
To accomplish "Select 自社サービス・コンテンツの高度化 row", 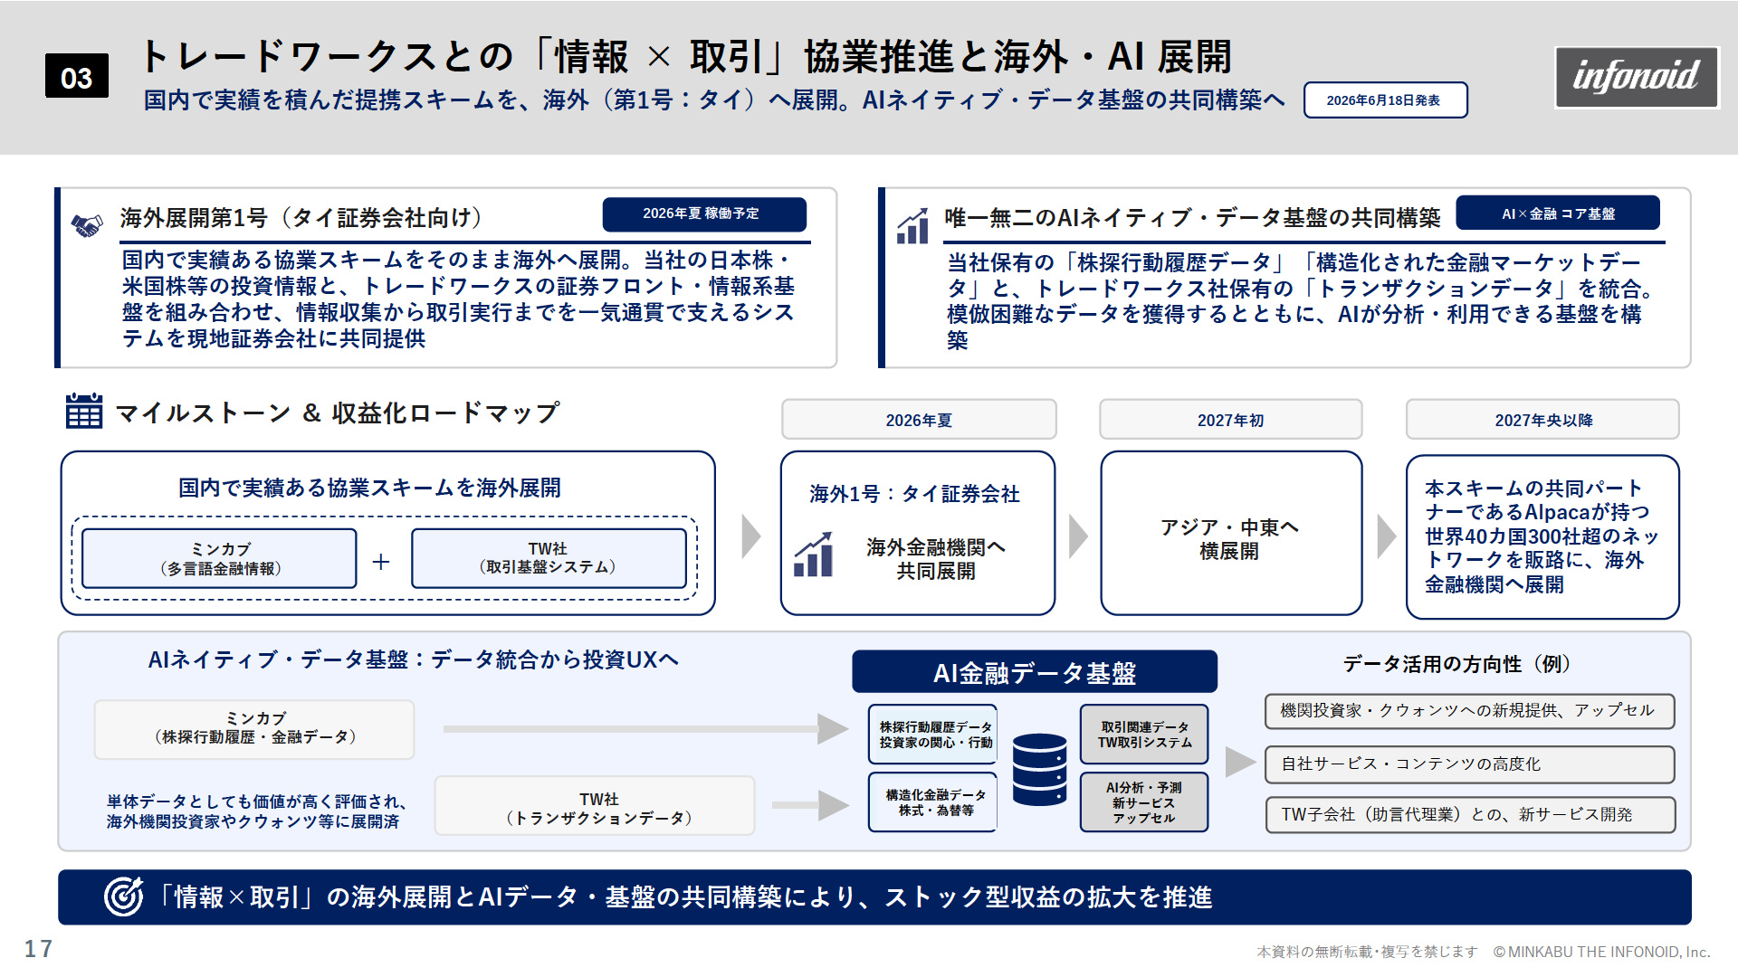I will tap(1470, 764).
